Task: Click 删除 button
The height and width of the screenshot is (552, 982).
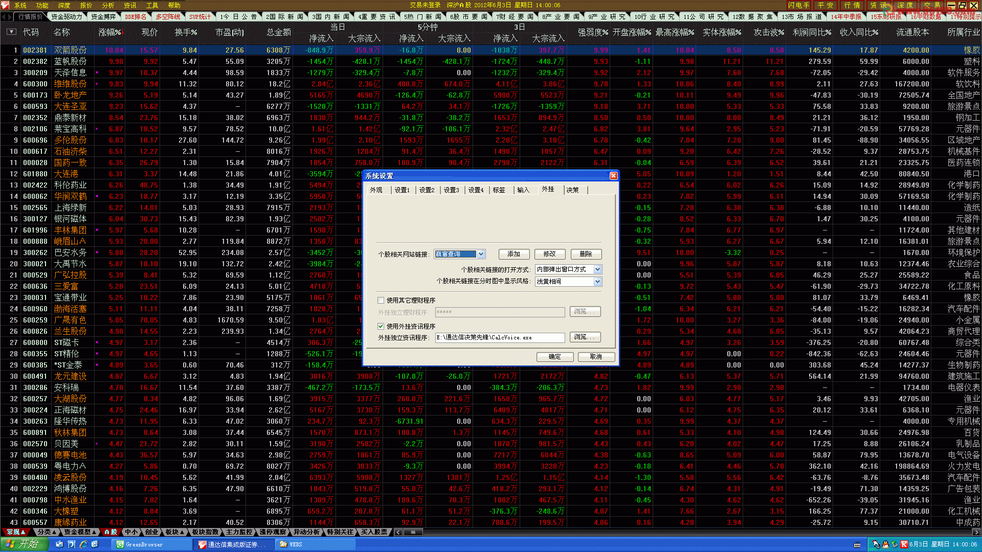Action: pyautogui.click(x=586, y=254)
